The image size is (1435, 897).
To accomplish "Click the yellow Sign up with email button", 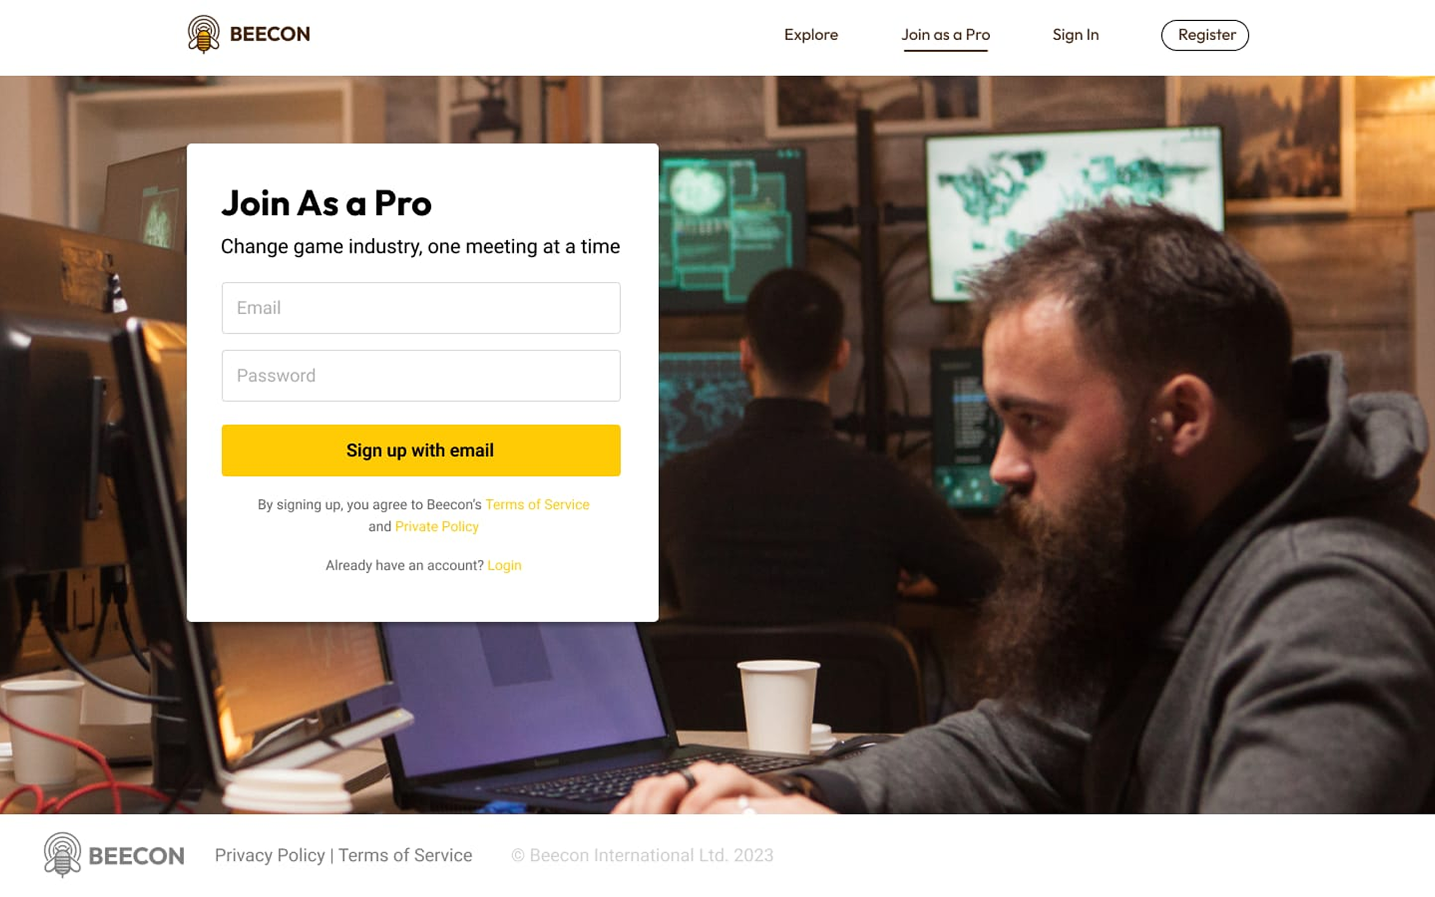I will (x=421, y=450).
